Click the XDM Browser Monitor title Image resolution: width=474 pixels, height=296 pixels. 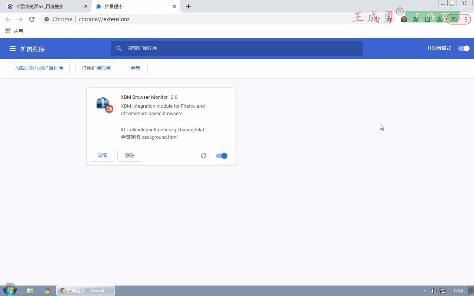(x=144, y=97)
